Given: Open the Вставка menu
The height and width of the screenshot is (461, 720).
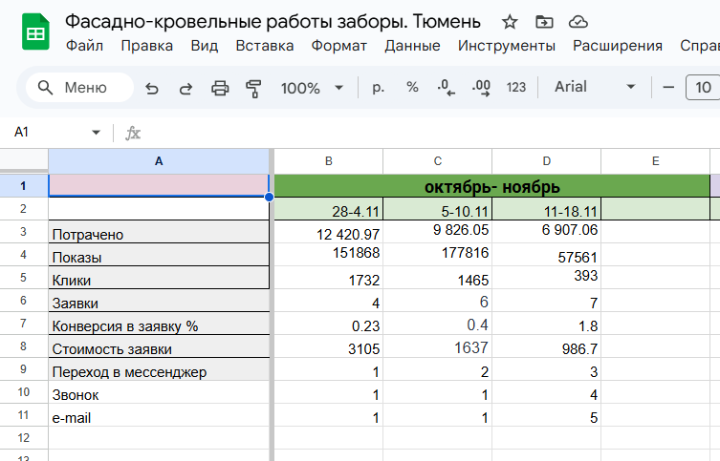Looking at the screenshot, I should (264, 45).
